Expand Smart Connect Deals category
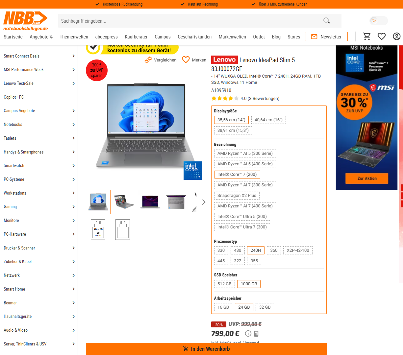 point(73,56)
